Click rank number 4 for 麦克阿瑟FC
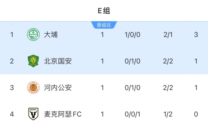This screenshot has height=128, width=208. 12,114
